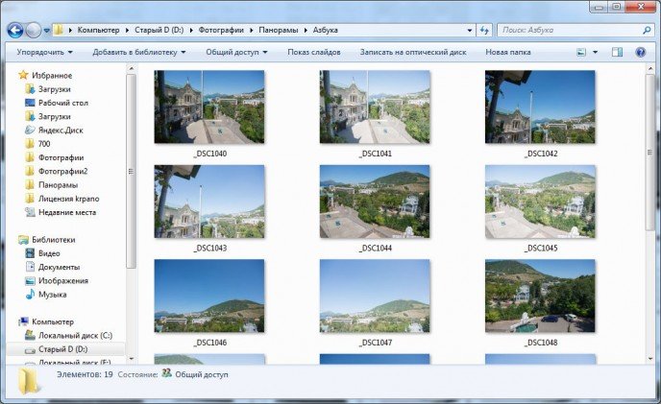Click the Forward navigation arrow button

[34, 31]
